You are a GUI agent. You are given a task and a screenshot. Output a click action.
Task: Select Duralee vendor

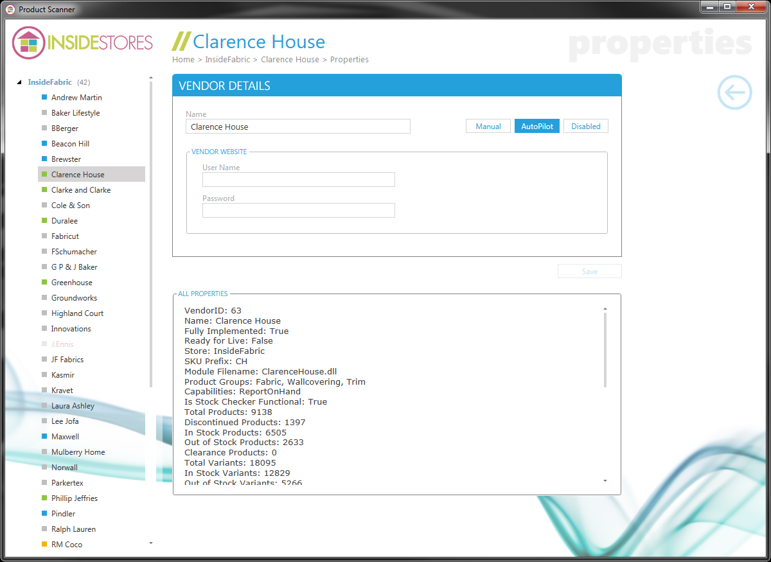coord(64,221)
